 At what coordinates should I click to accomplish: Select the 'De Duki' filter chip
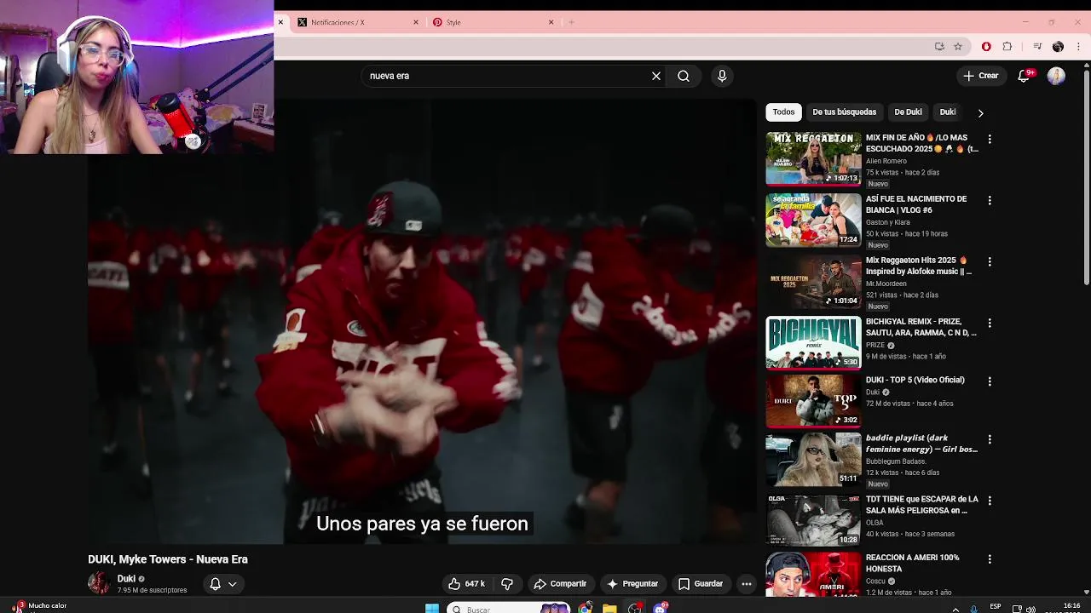(908, 112)
